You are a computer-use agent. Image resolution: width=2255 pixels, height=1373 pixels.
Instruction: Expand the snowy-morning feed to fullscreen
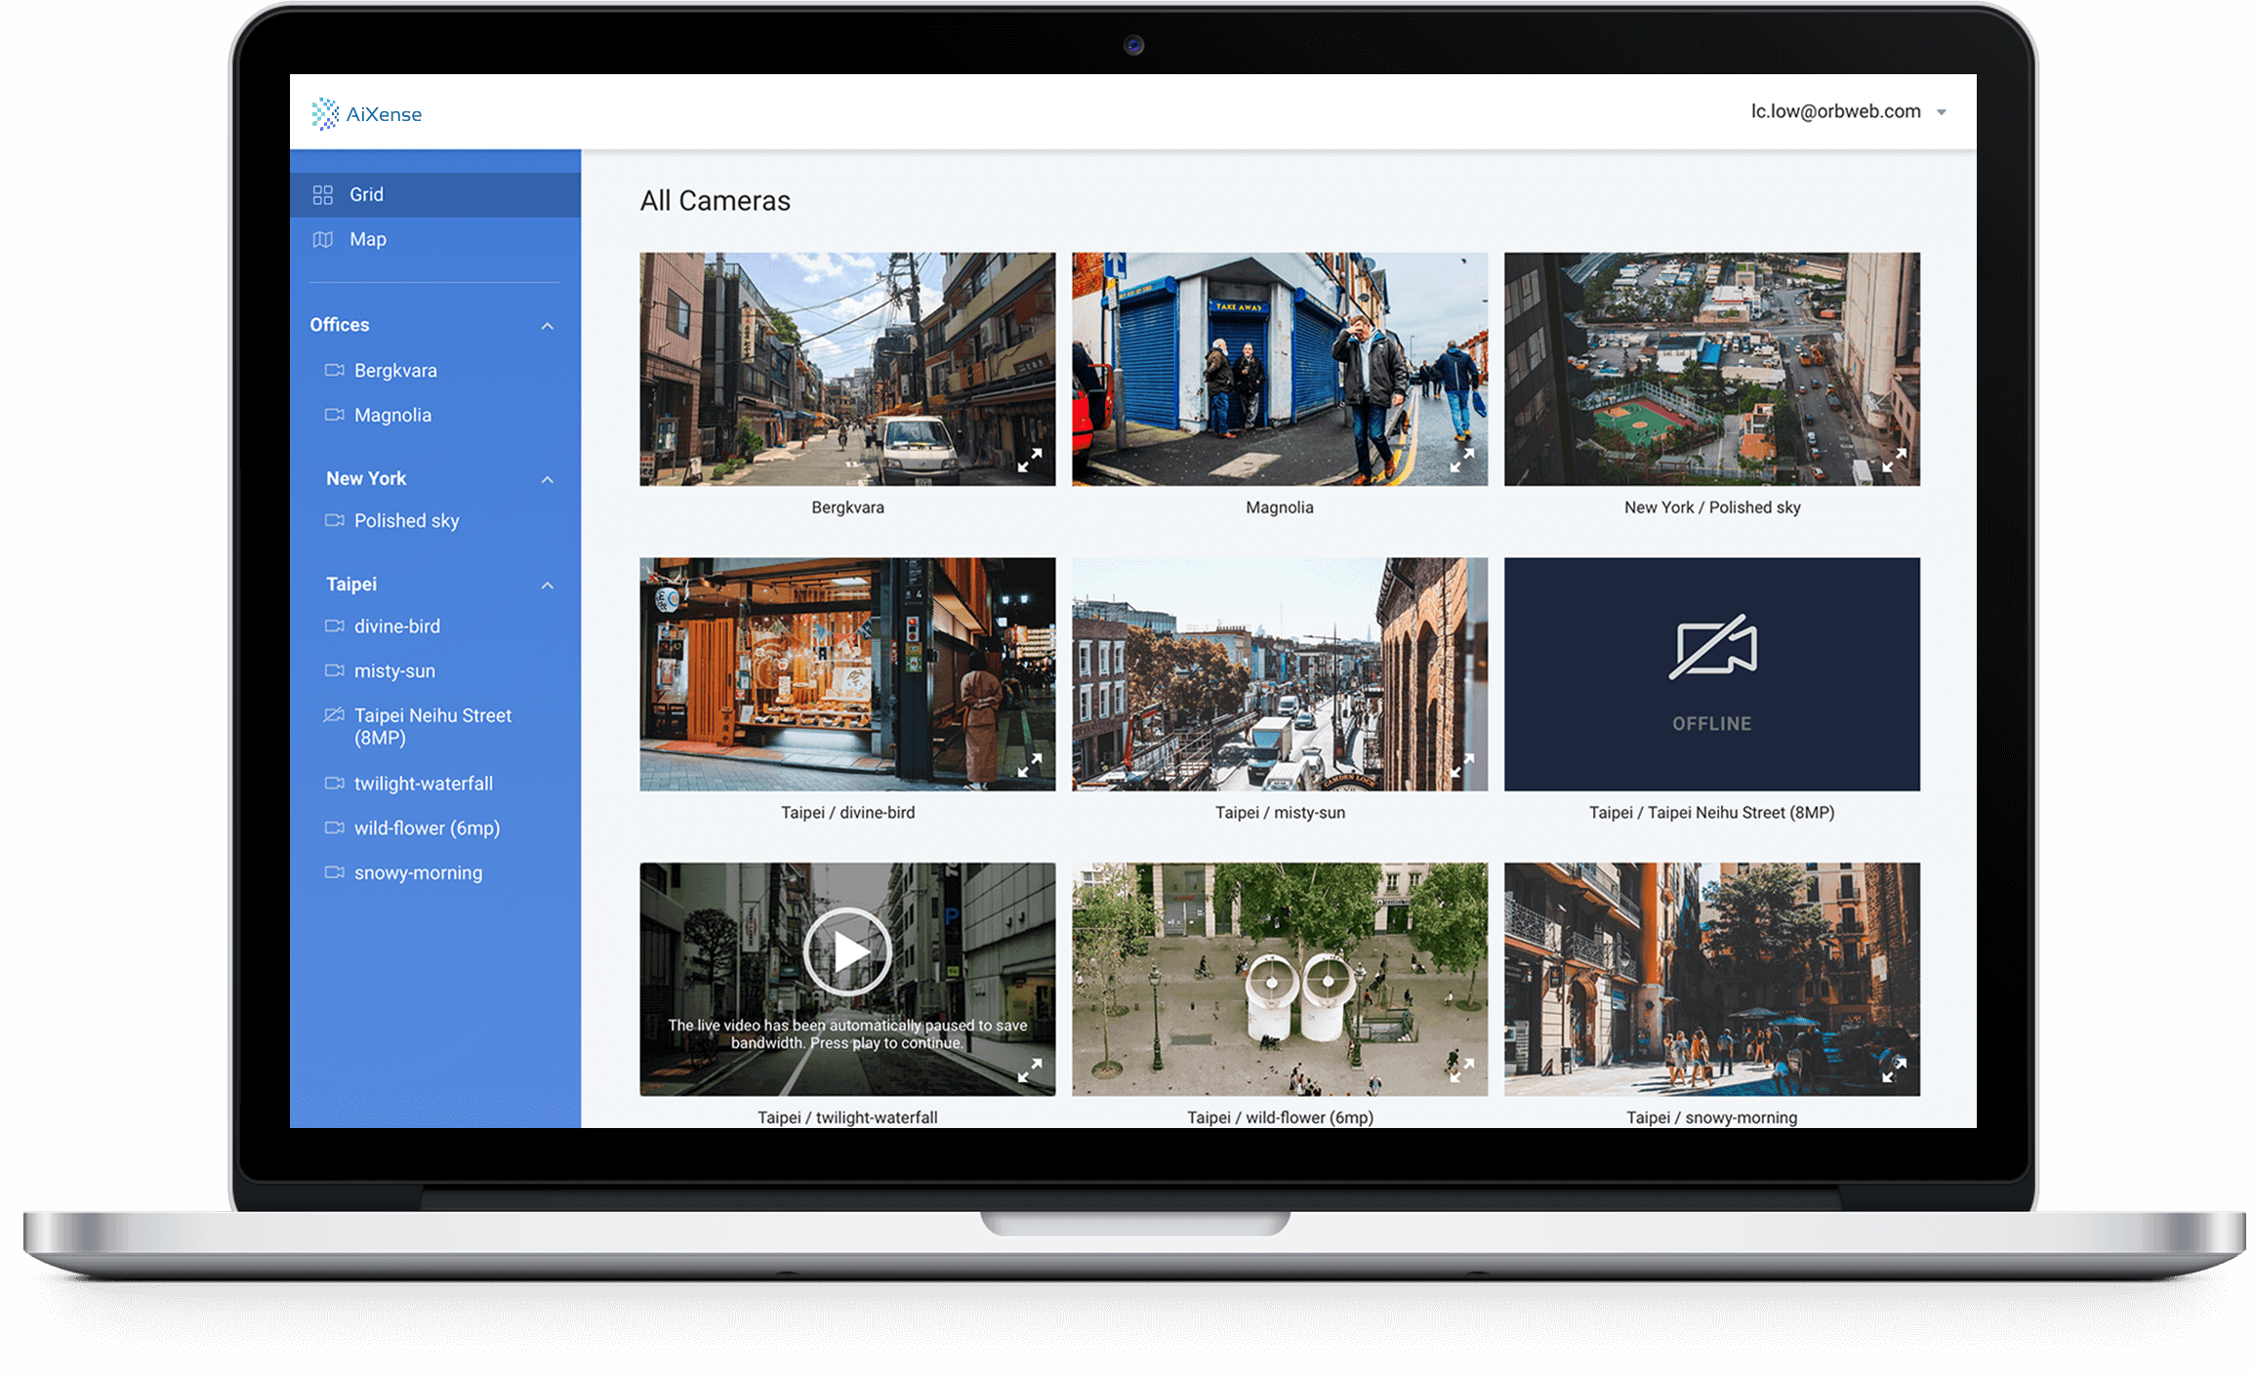tap(1894, 1070)
